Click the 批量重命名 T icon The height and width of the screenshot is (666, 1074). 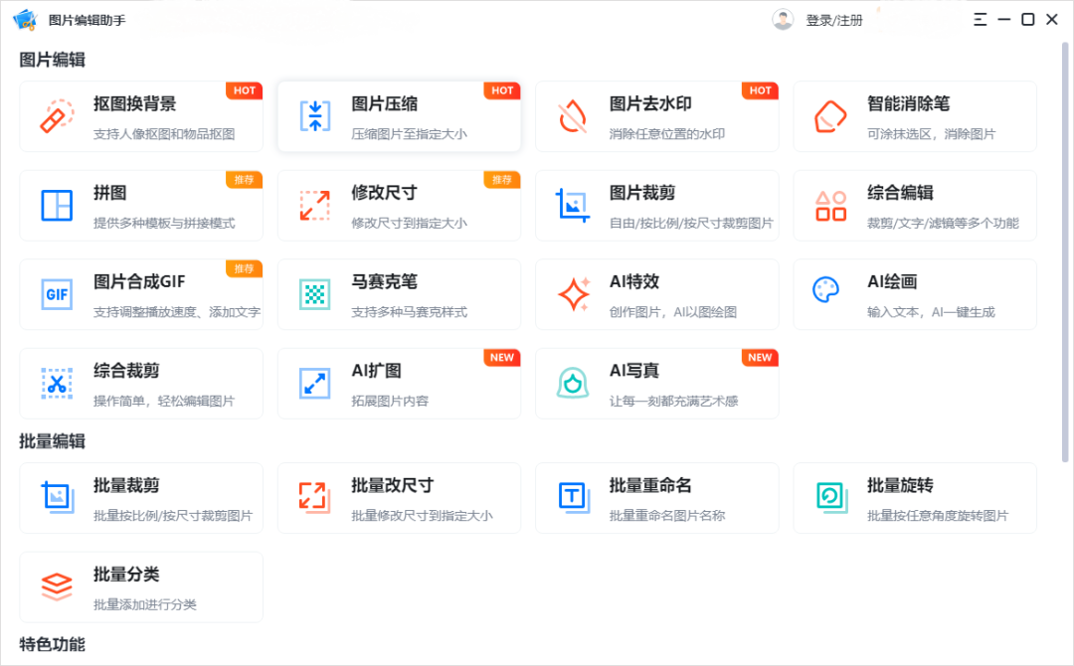(x=574, y=498)
